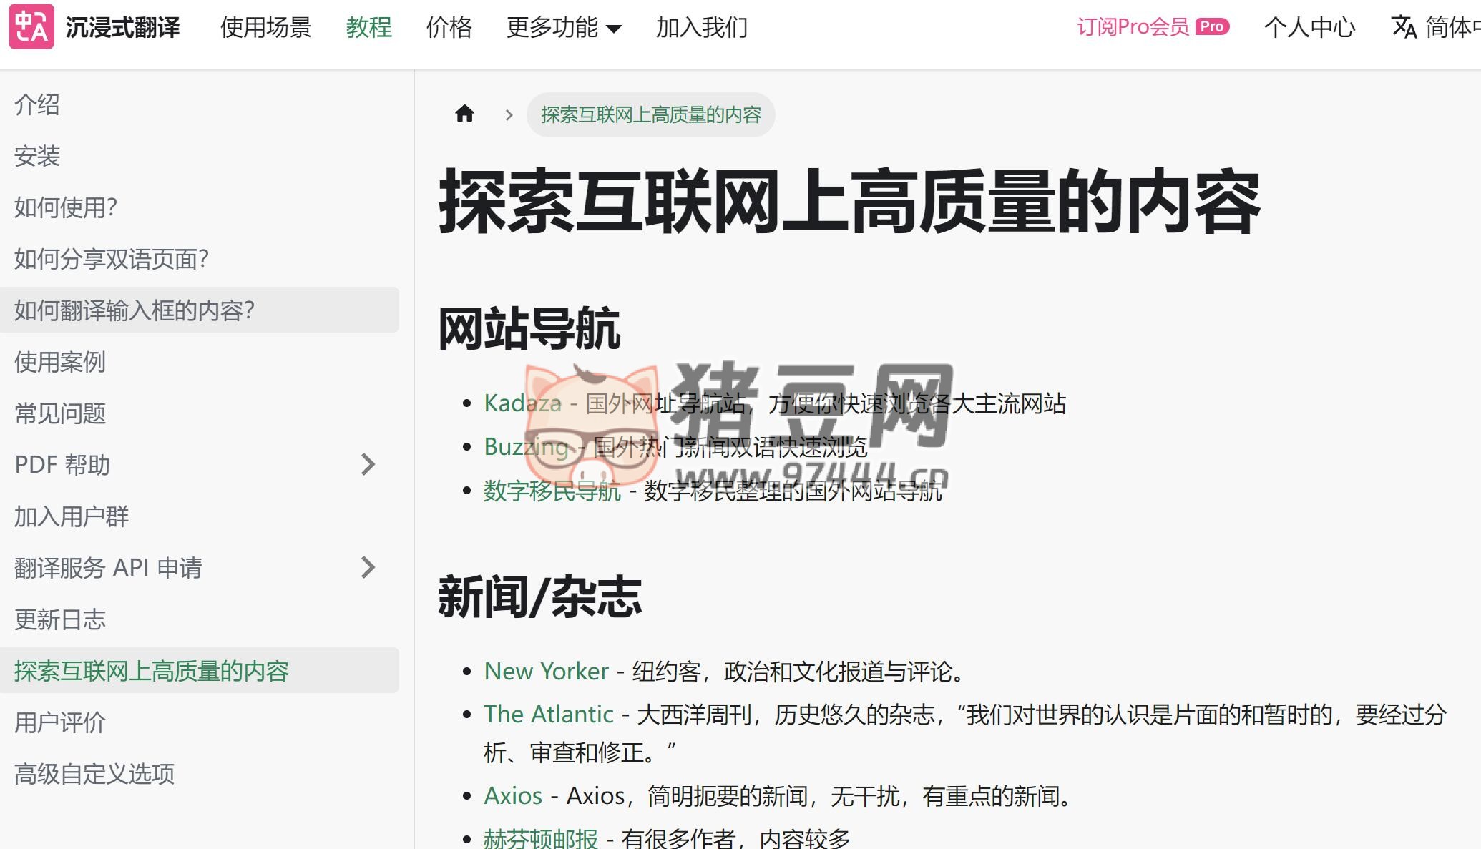
Task: Open 常见问题 in the sidebar
Action: point(60,413)
